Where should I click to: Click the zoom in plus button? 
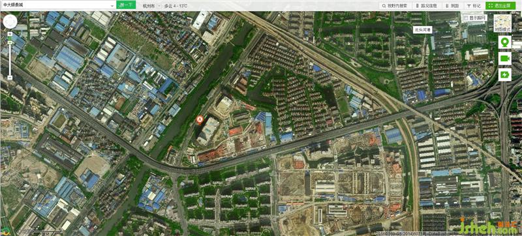click(10, 34)
